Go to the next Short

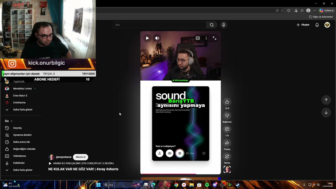point(326,112)
